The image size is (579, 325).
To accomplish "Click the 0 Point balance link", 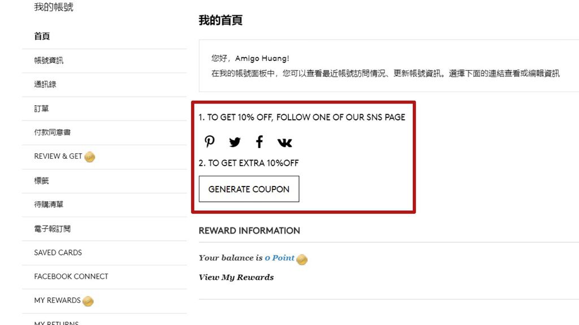I will (x=279, y=258).
